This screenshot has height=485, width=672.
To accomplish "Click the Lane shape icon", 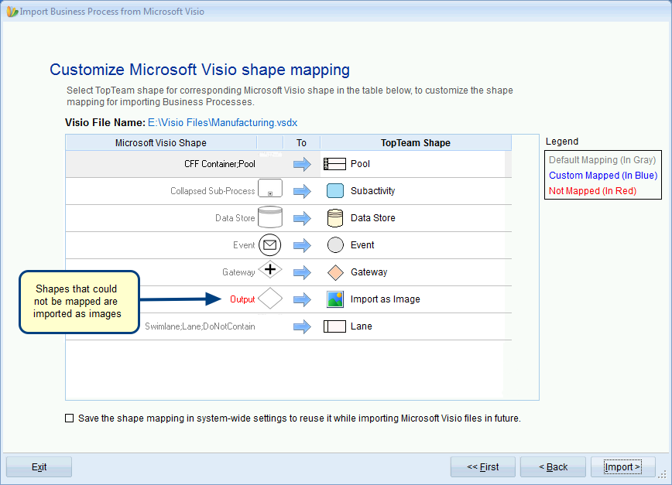I will 334,326.
